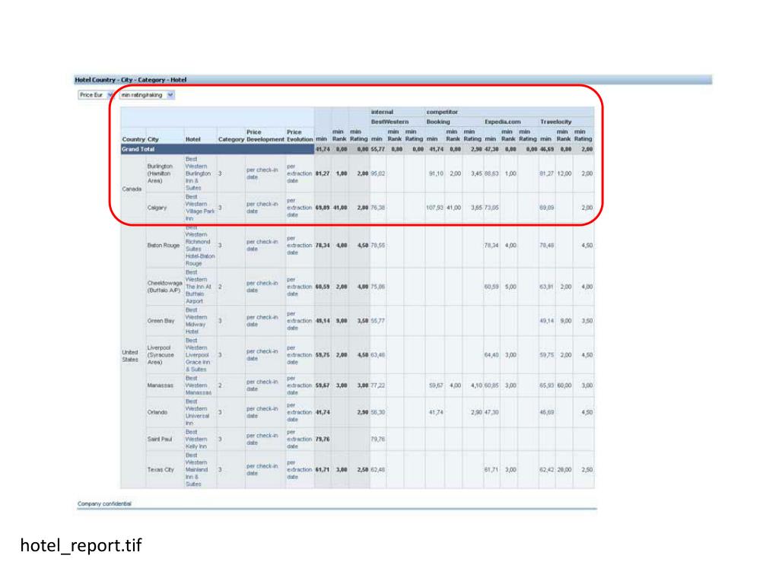Open Best Western Kelly Inn link
This screenshot has height=584, width=779.
196,439
